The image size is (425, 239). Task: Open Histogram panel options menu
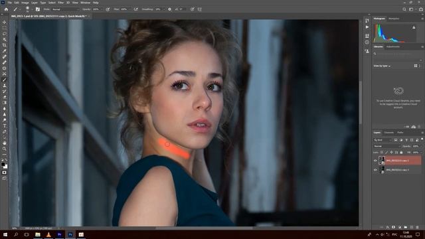click(422, 19)
